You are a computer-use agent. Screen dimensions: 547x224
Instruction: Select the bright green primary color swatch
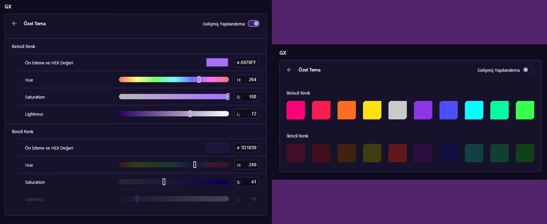coord(525,110)
